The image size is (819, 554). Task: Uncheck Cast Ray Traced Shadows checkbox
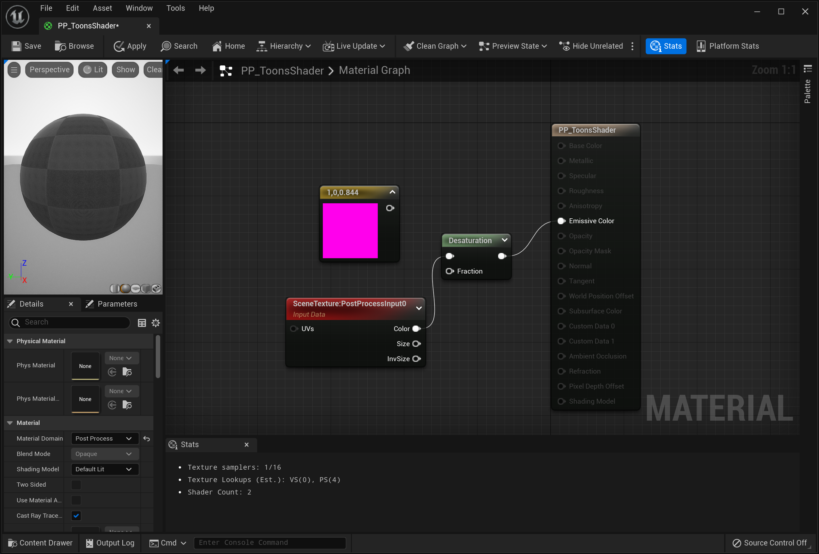point(76,516)
